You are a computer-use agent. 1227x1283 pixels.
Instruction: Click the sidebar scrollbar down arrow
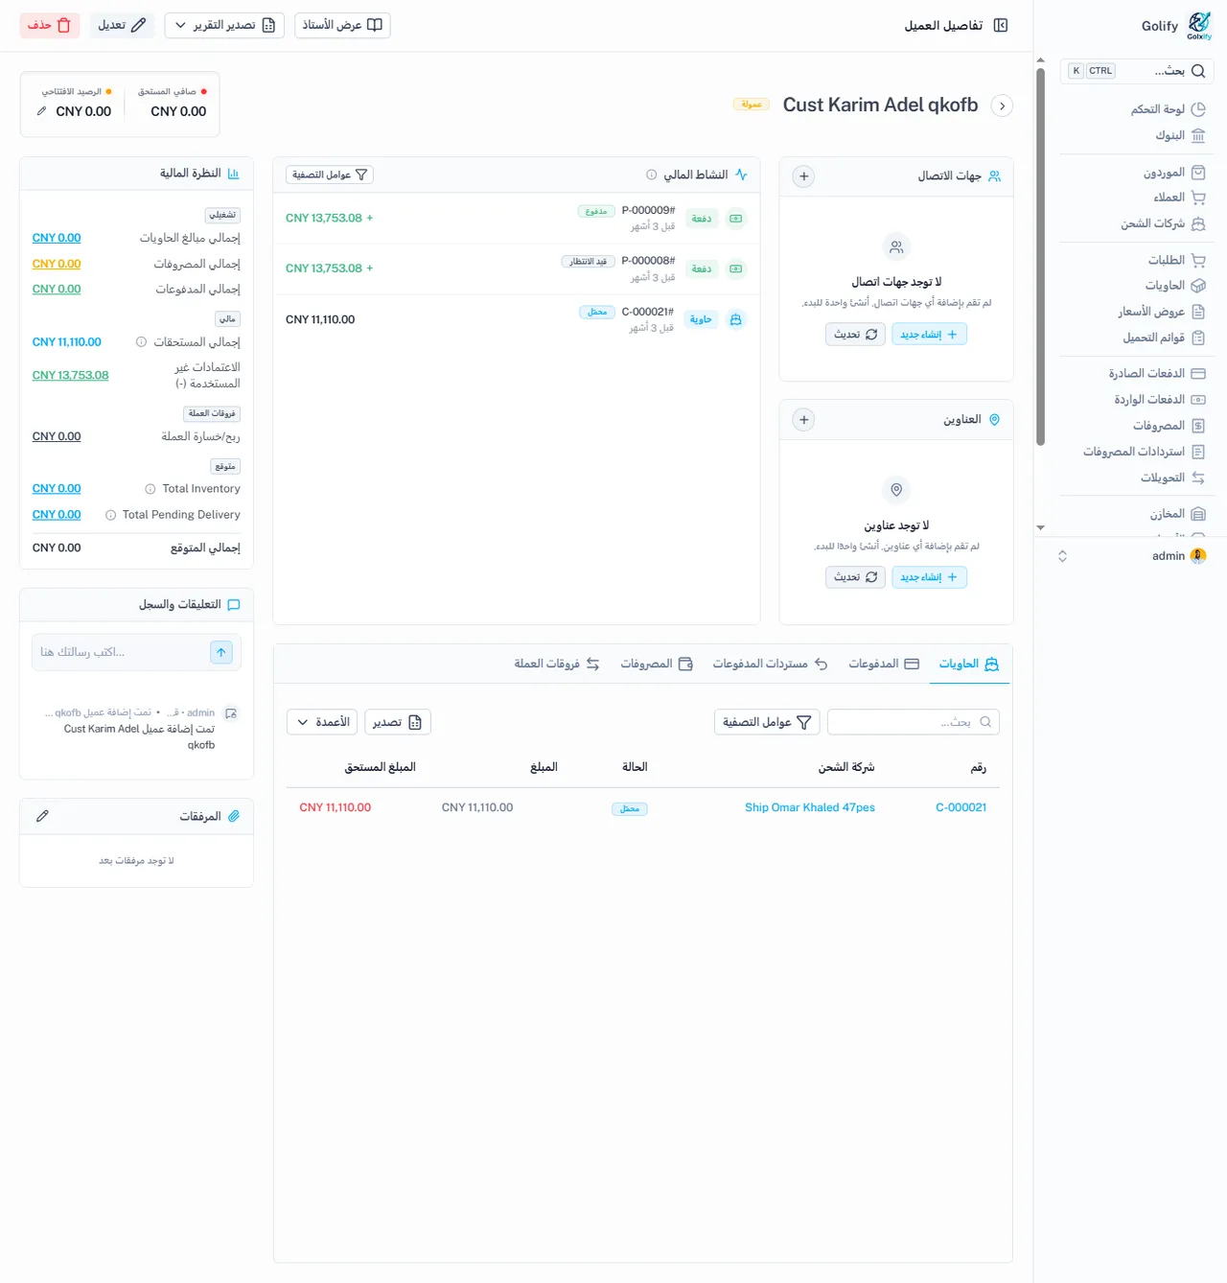[x=1040, y=527]
